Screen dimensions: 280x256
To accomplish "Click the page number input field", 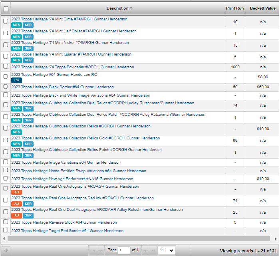I will click(124, 250).
